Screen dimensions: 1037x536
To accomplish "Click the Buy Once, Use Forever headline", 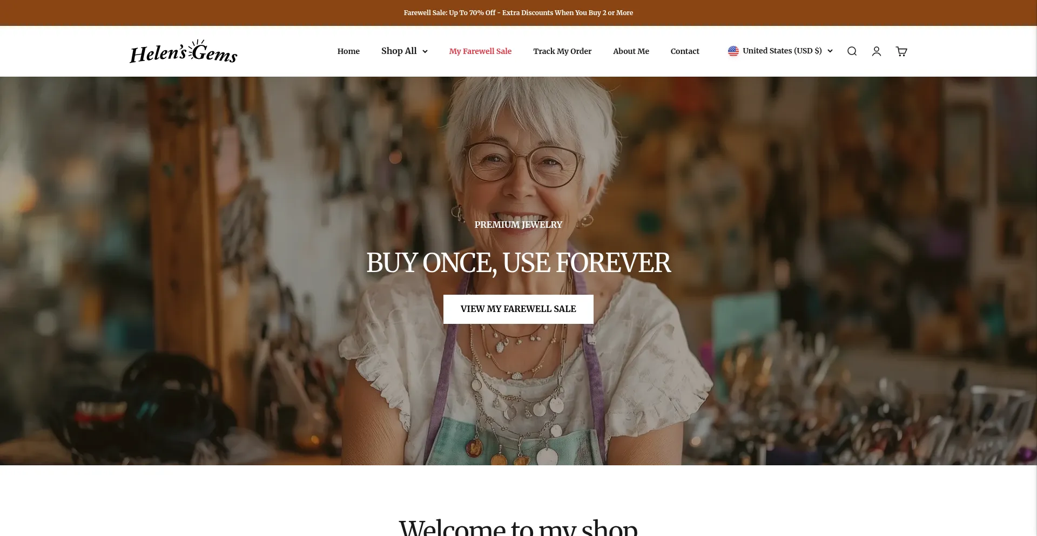I will [518, 263].
